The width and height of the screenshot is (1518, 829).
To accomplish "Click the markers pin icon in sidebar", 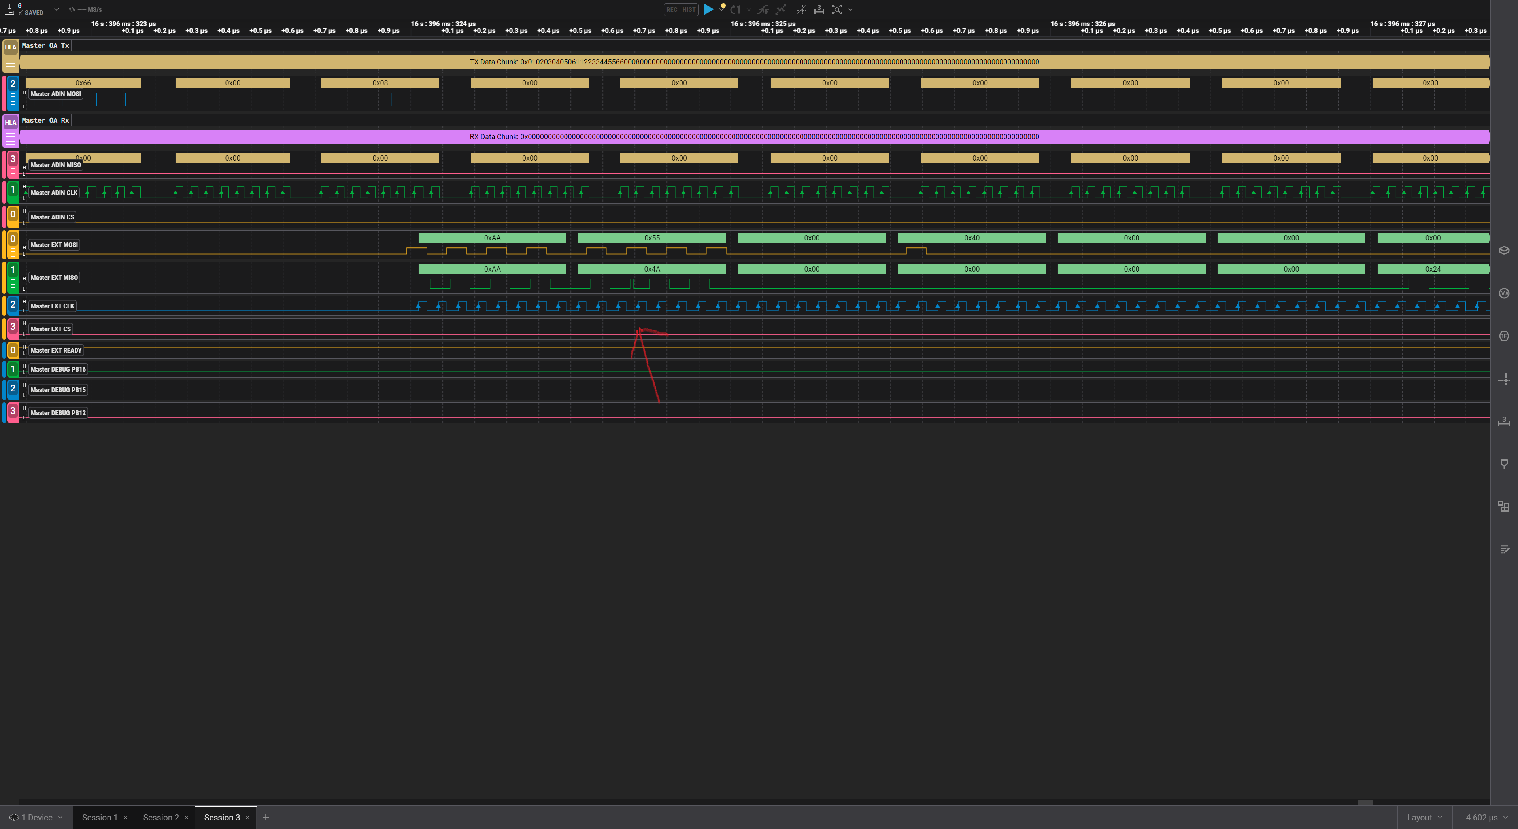I will coord(1504,464).
